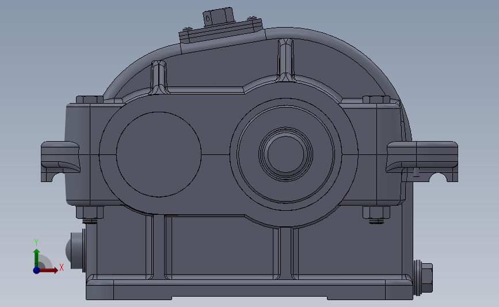
Task: Click the blue Z axis ball of triad
Action: point(36,270)
